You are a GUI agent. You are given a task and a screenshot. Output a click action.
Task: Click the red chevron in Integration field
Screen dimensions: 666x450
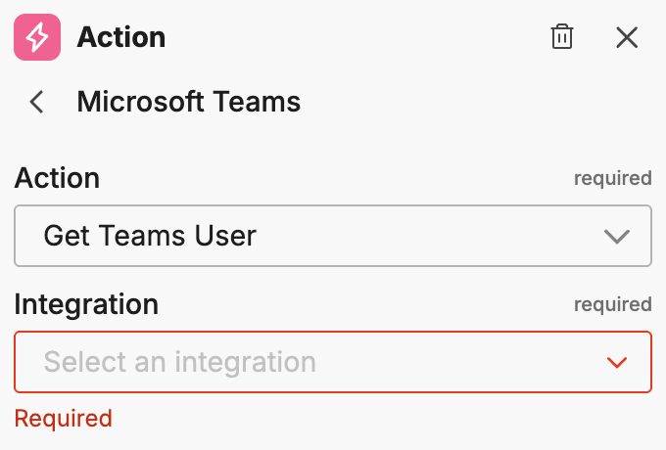616,362
